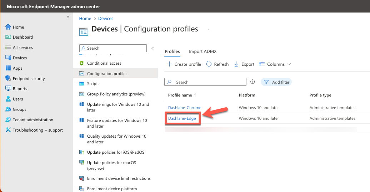Sort by Profile name column
This screenshot has width=370, height=192.
pyautogui.click(x=182, y=95)
